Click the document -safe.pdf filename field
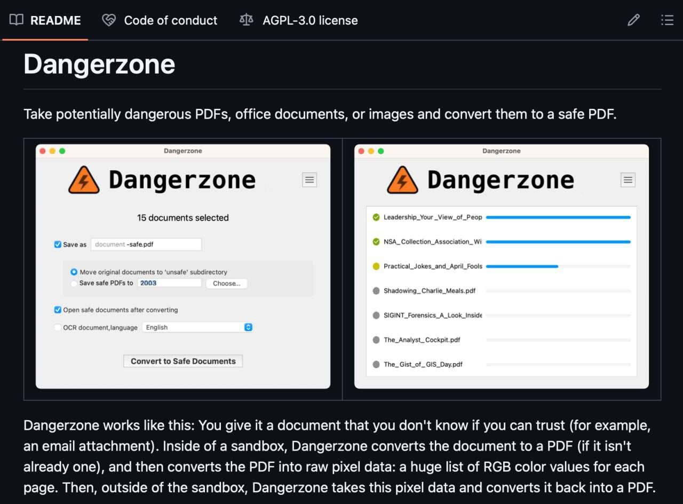683x504 pixels. [146, 244]
